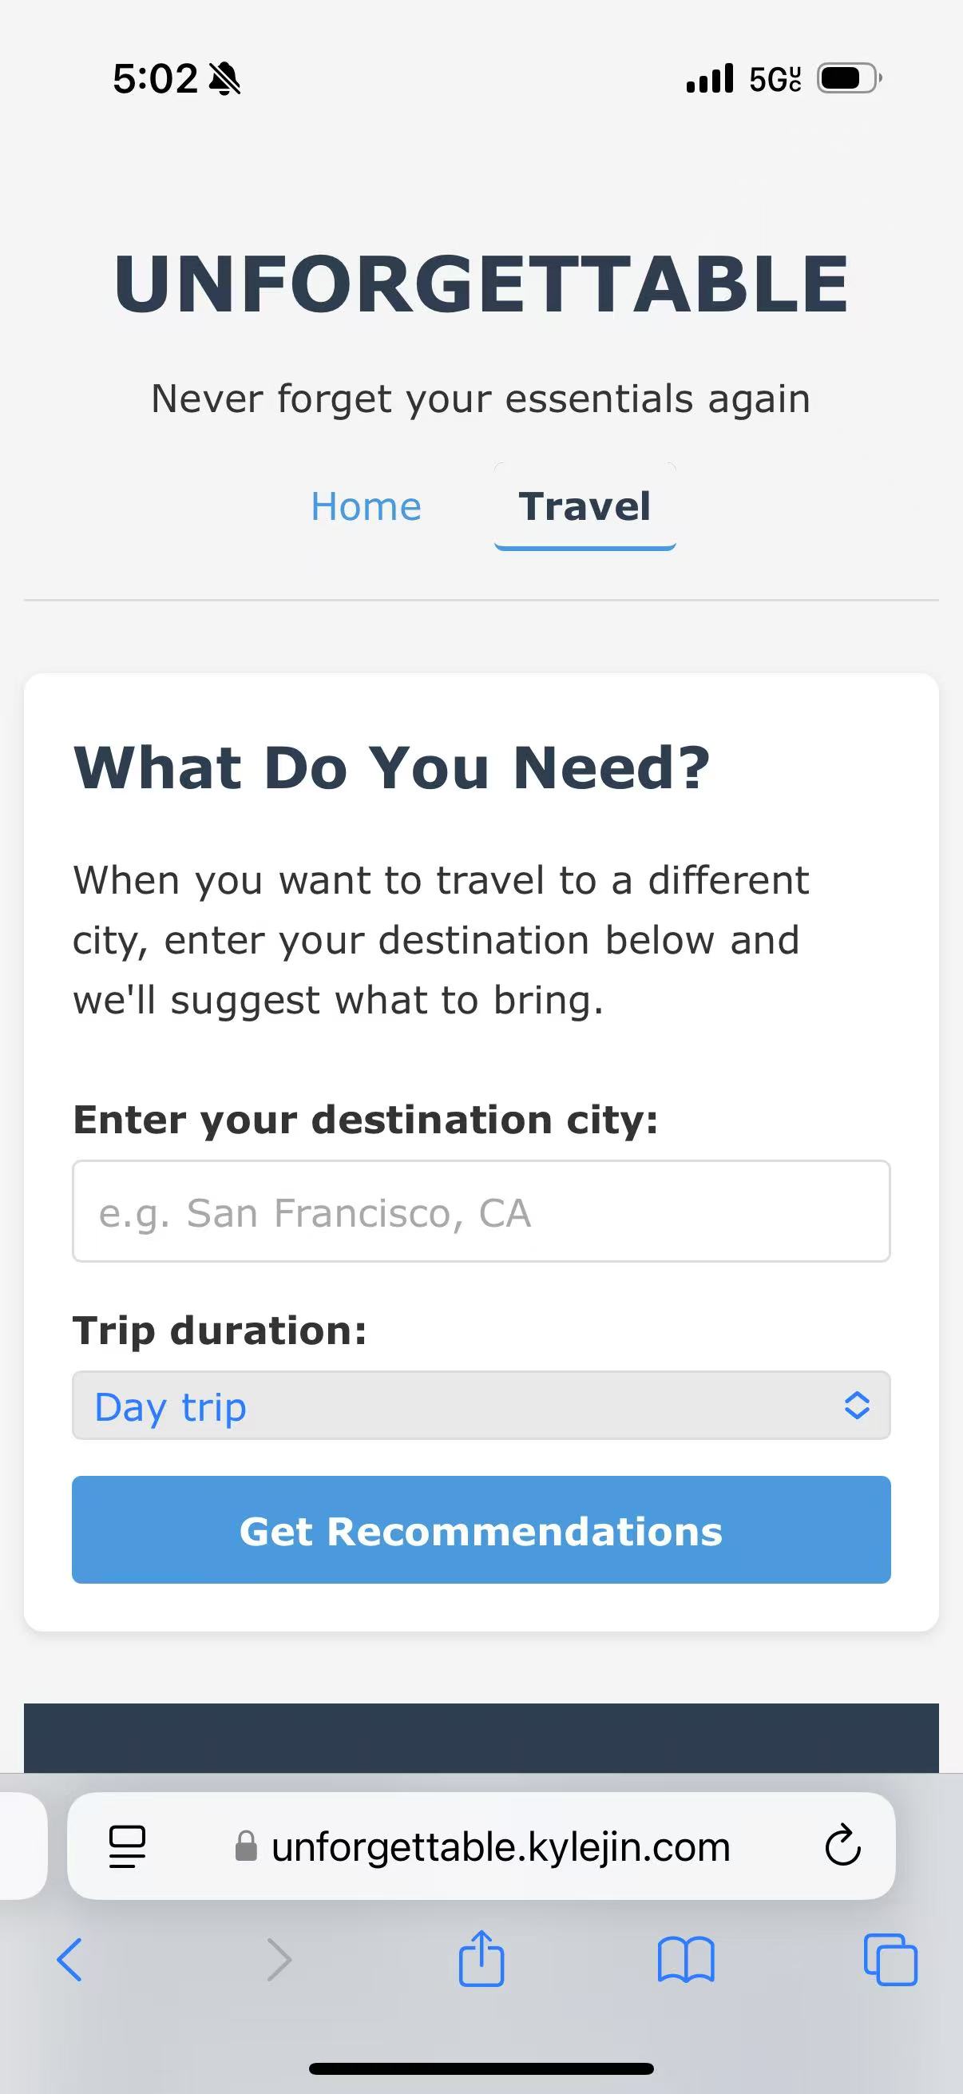Switch to the Home tab
Image resolution: width=963 pixels, height=2094 pixels.
367,506
